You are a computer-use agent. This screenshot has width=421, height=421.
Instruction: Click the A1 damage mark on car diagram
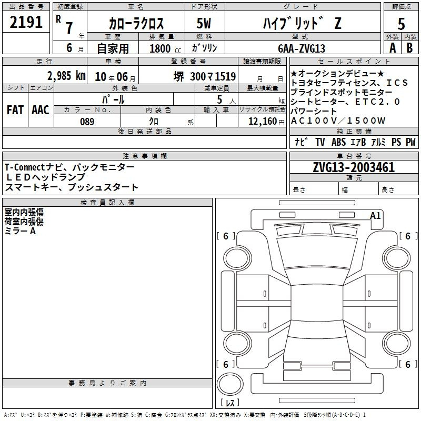375,215
